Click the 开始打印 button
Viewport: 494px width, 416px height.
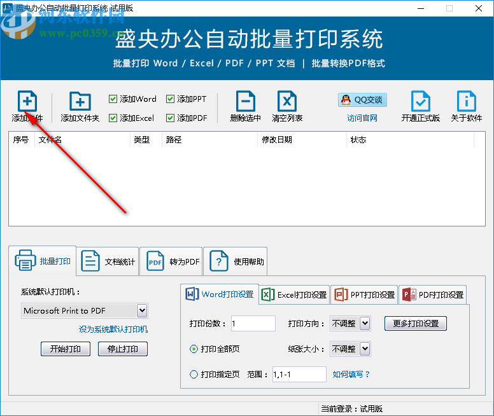[x=66, y=349]
